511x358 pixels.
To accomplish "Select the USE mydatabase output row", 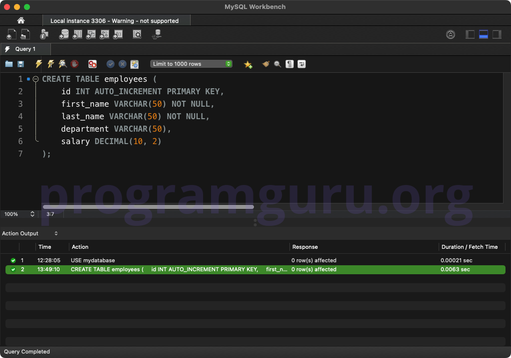I will (x=255, y=260).
